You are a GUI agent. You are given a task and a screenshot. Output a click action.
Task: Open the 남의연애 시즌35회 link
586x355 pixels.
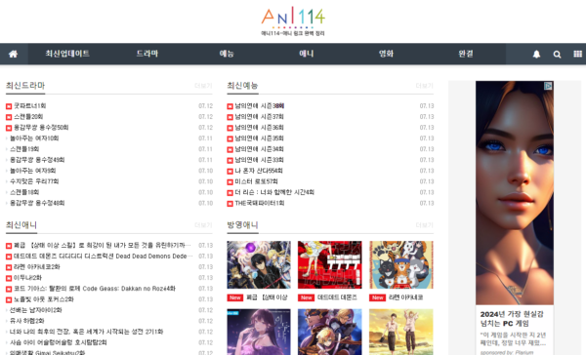pyautogui.click(x=259, y=138)
